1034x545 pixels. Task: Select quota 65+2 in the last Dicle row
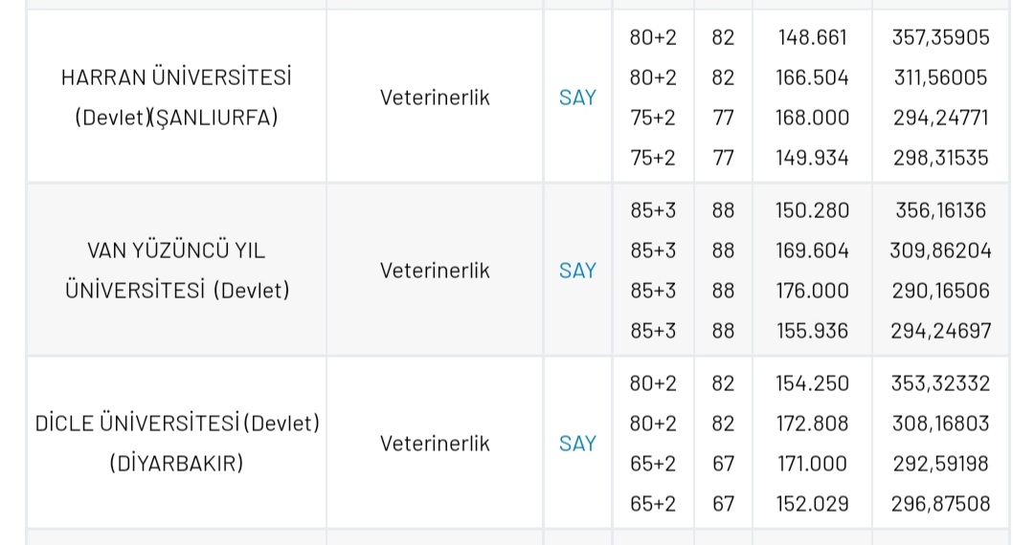(653, 504)
